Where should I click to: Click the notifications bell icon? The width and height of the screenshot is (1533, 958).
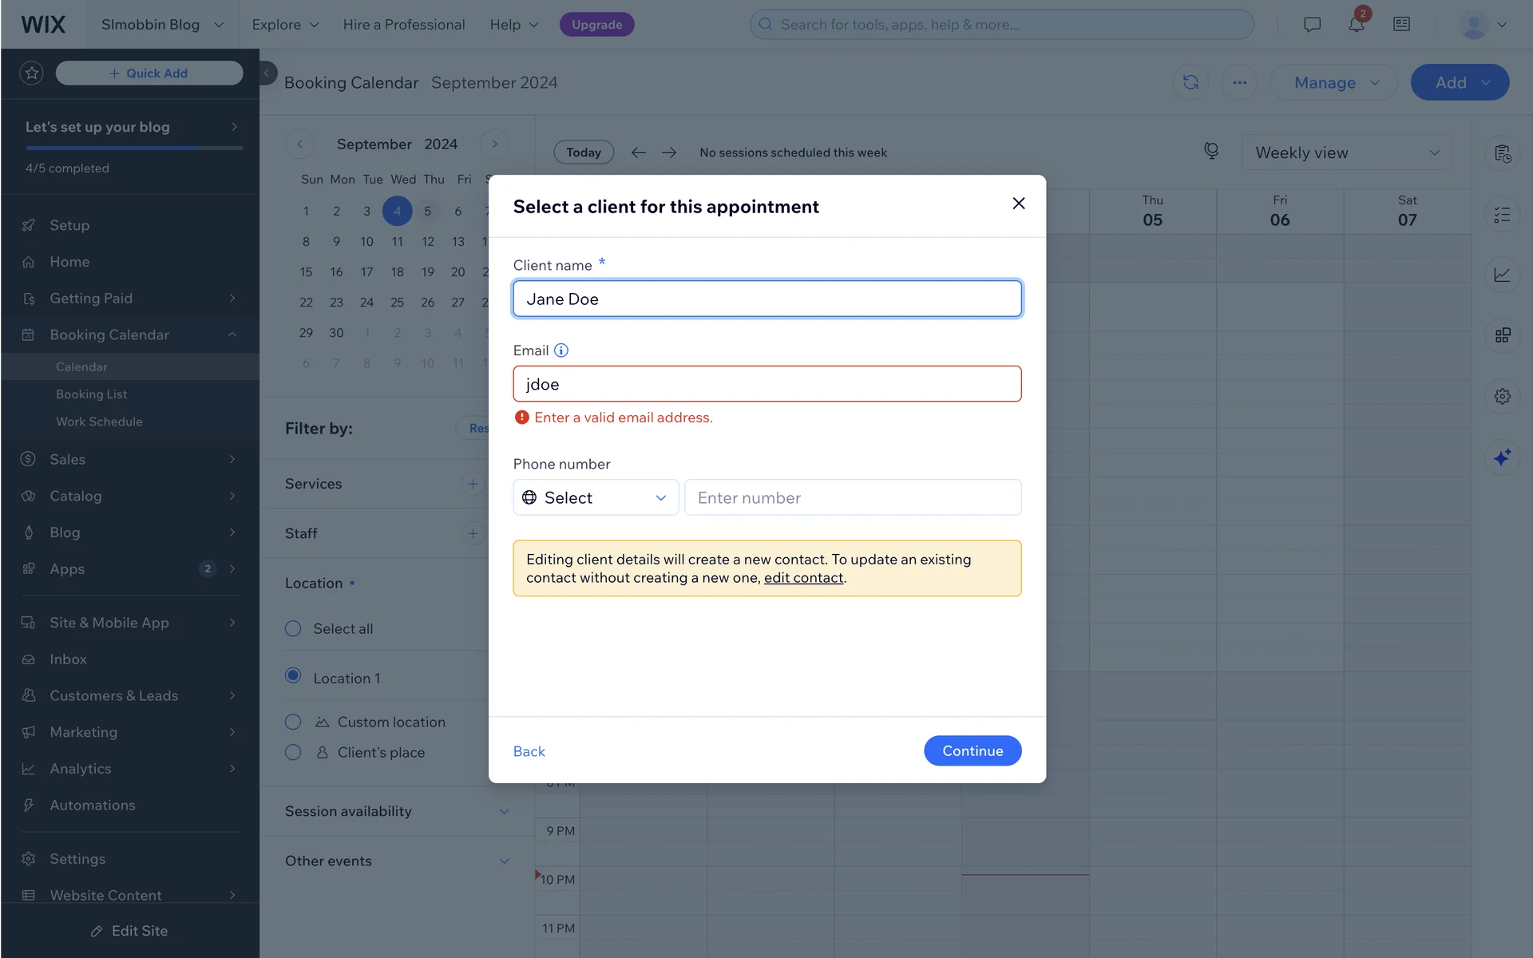(x=1356, y=25)
